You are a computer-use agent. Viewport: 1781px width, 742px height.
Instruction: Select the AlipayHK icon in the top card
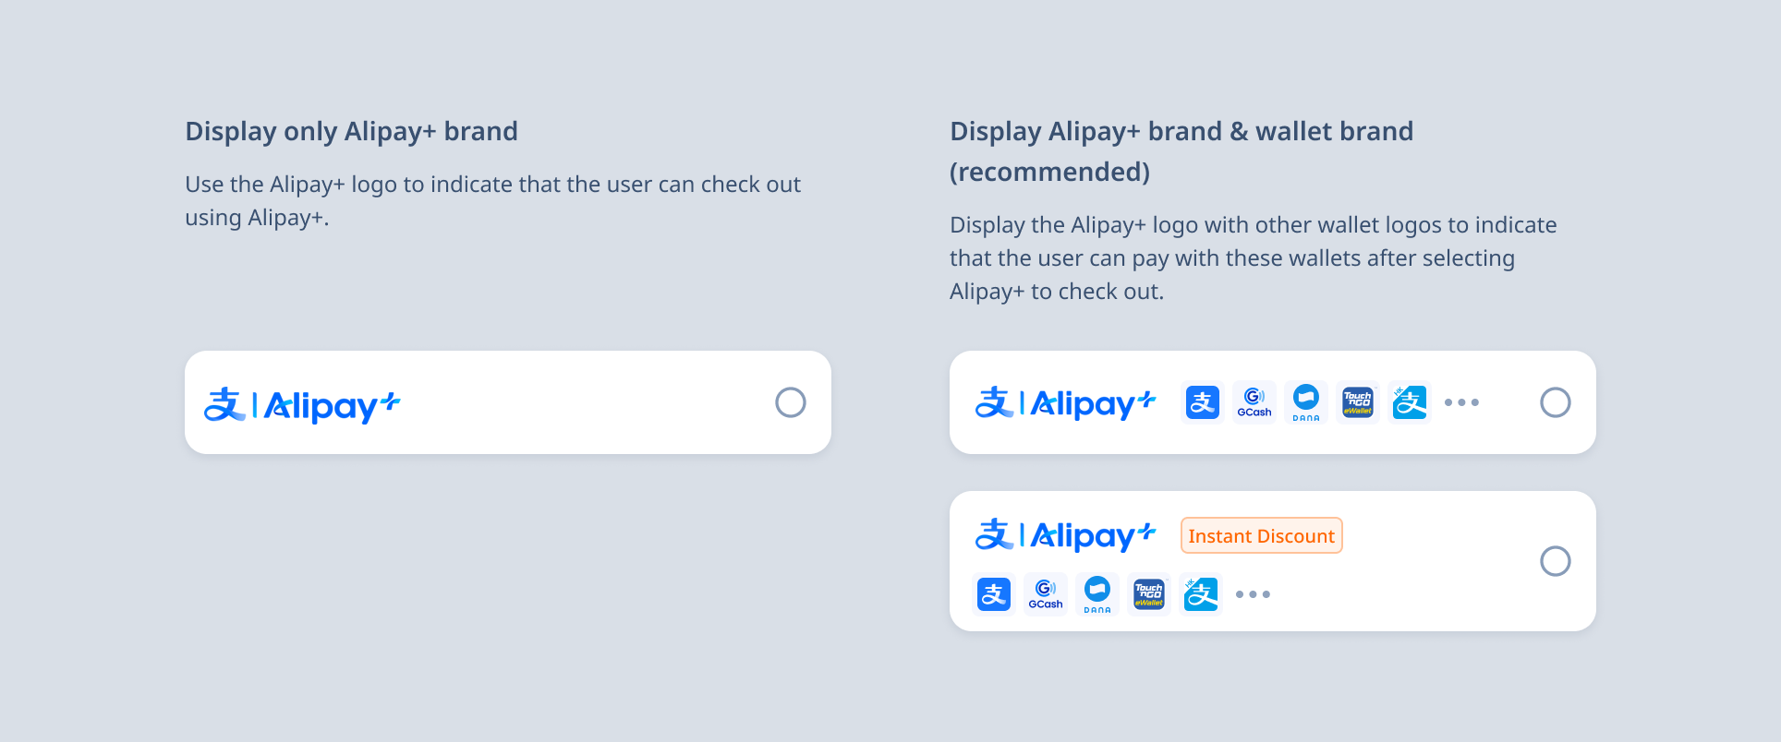tap(1409, 401)
